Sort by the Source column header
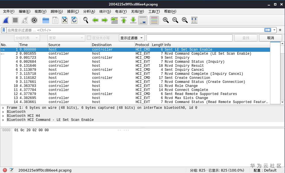 point(69,45)
